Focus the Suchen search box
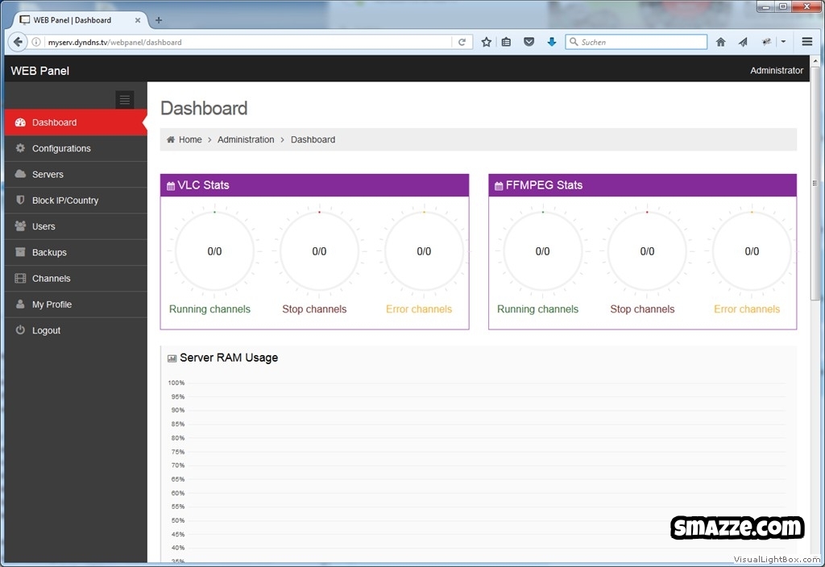 636,42
